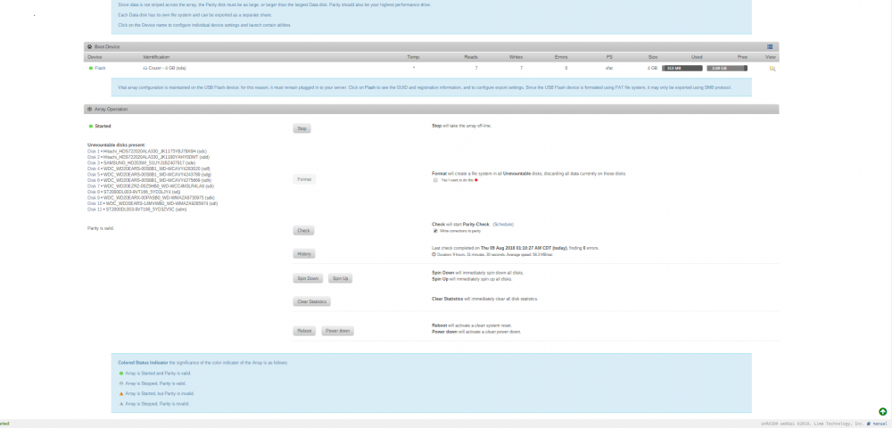The width and height of the screenshot is (892, 428).
Task: Click the 'Unmountable disks present:' heading
Action: tap(117, 145)
